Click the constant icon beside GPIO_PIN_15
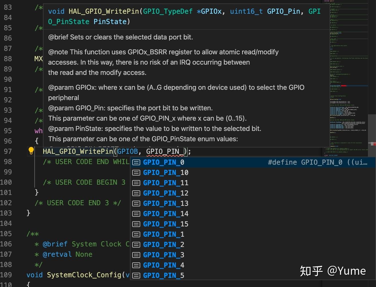The image size is (376, 287). [136, 224]
